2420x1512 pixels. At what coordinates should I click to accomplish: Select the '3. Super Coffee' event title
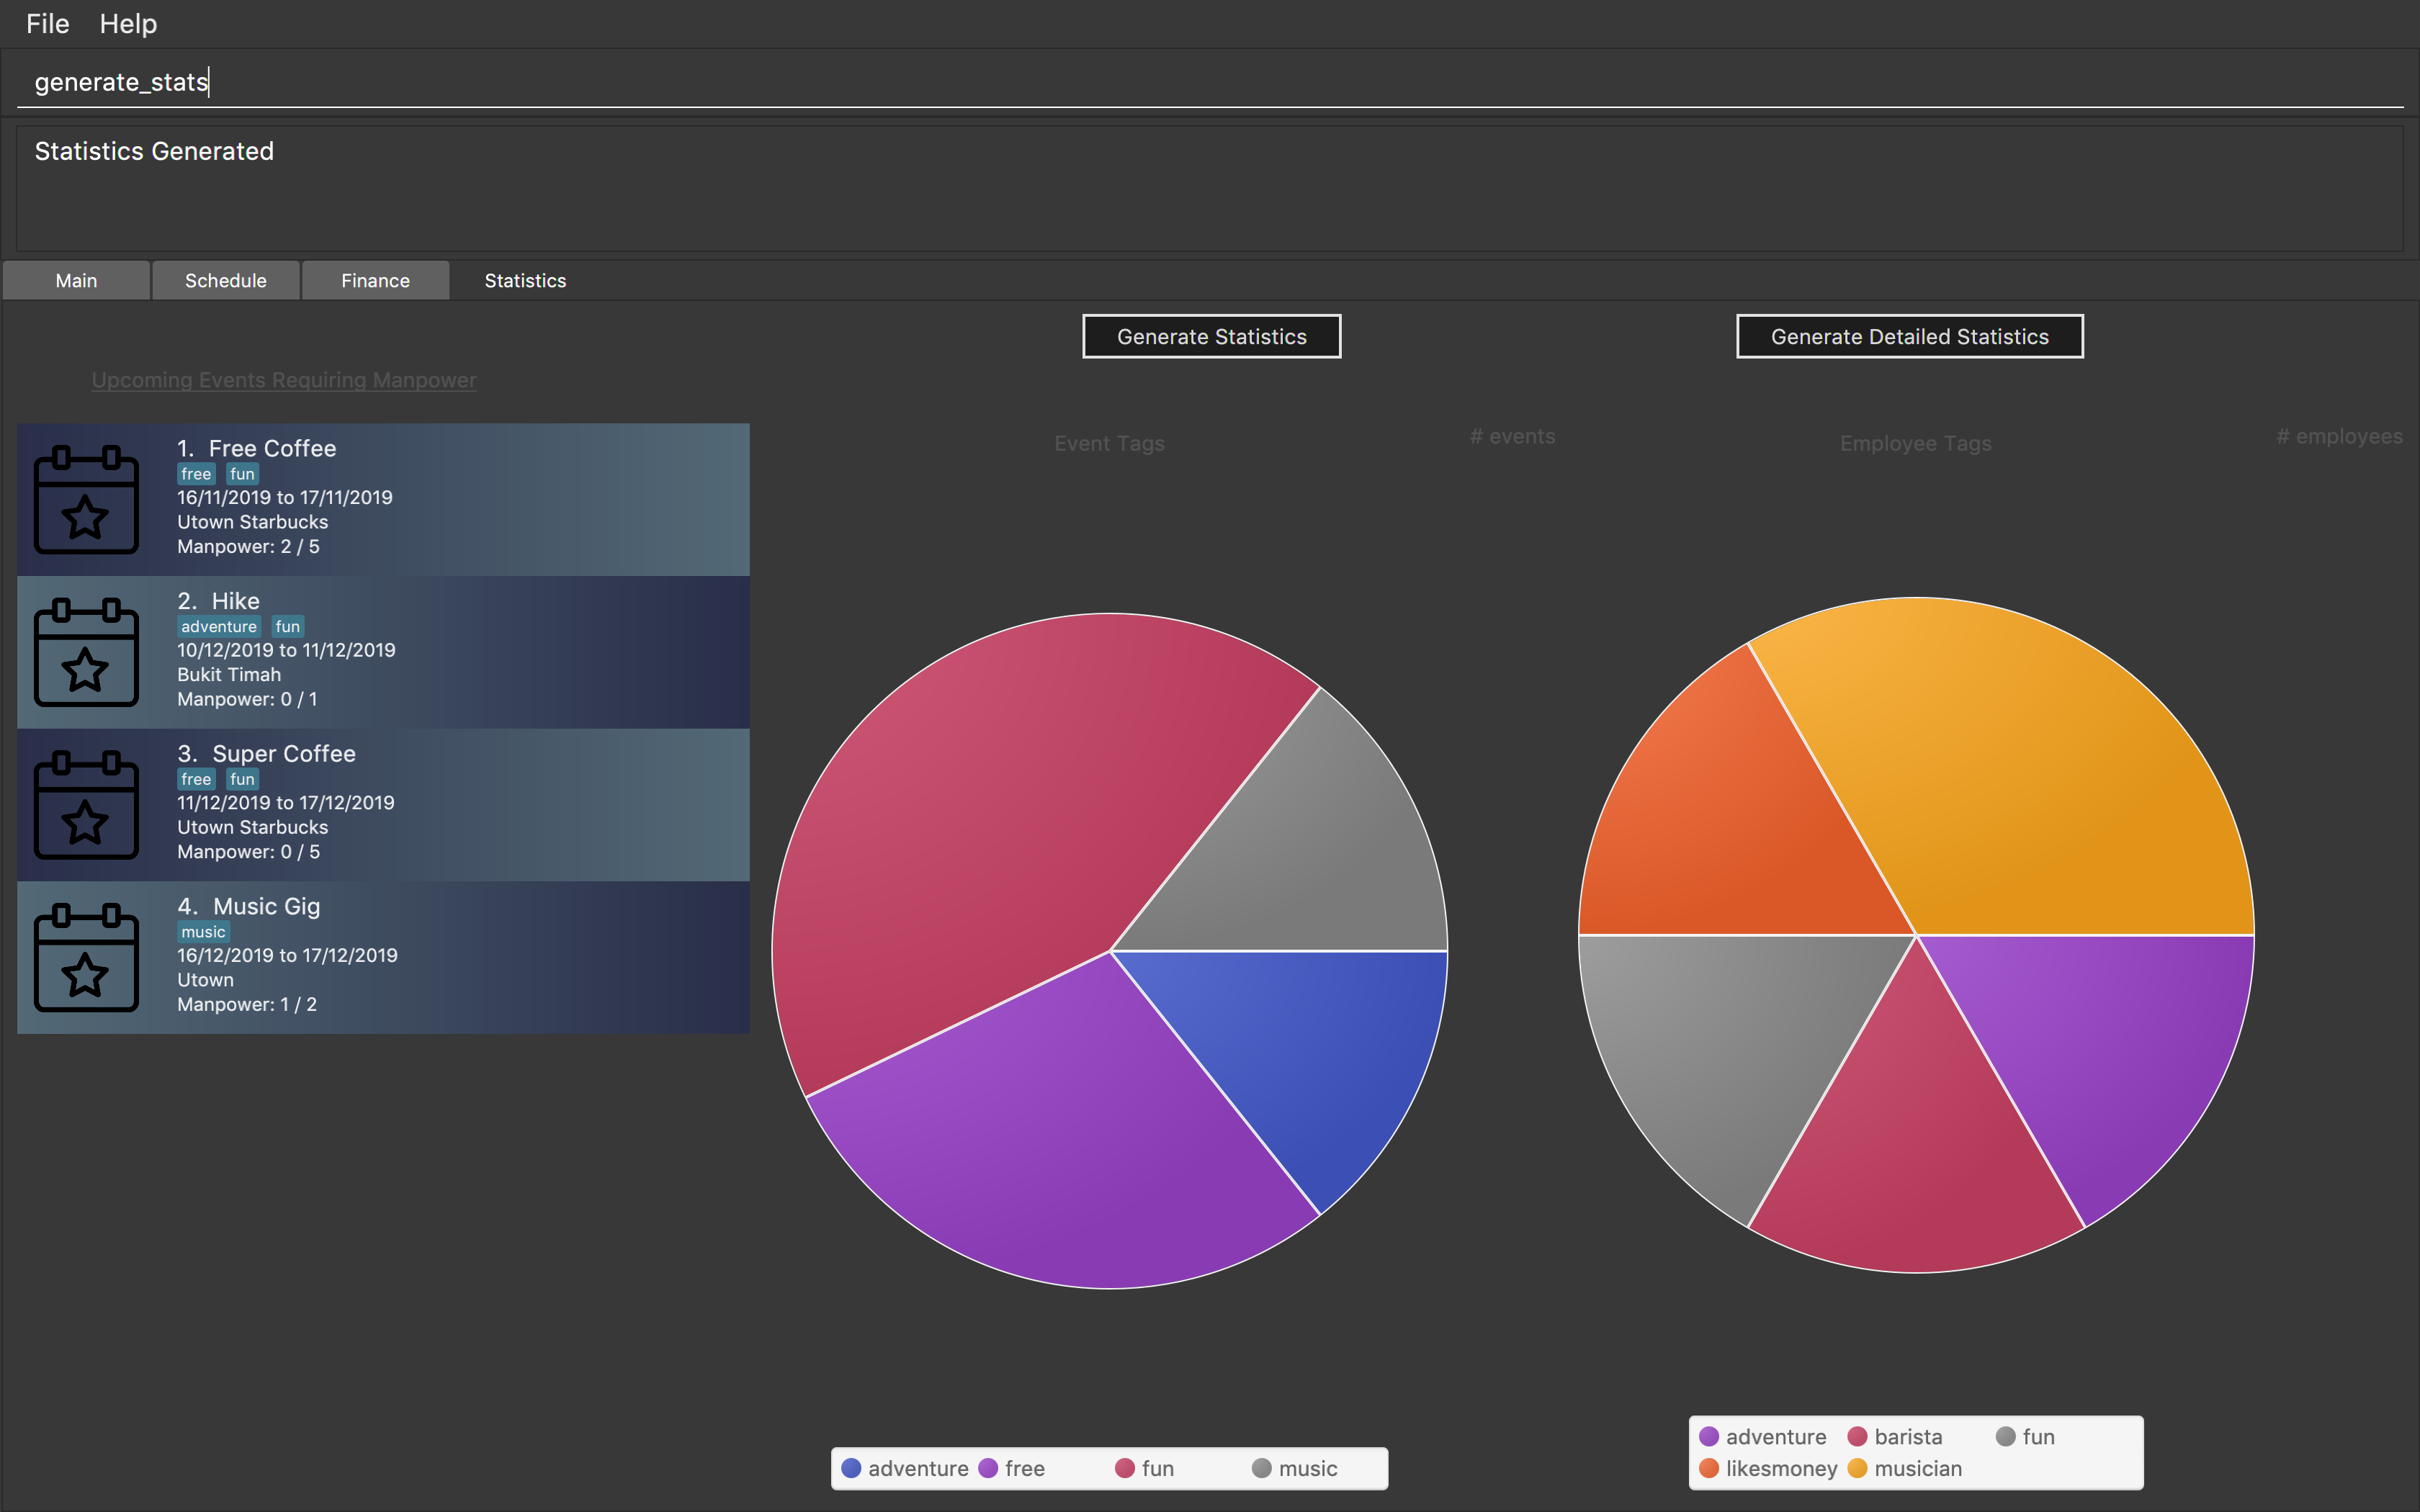click(x=267, y=754)
